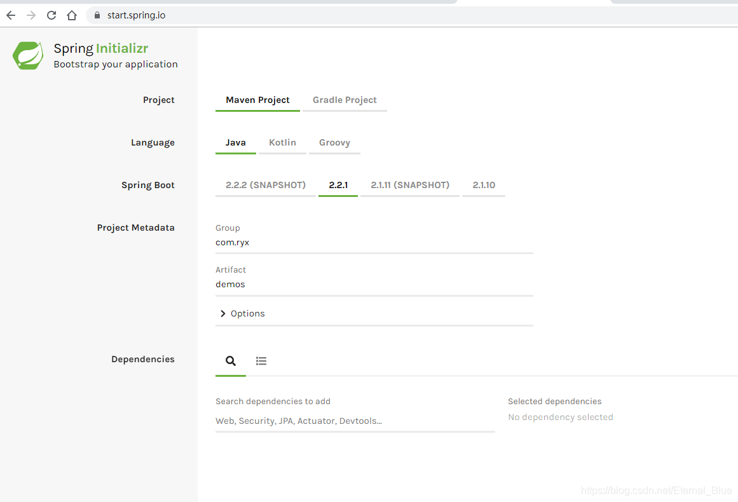Click 'Bootstrap your application' subtitle
This screenshot has width=738, height=502.
(116, 64)
